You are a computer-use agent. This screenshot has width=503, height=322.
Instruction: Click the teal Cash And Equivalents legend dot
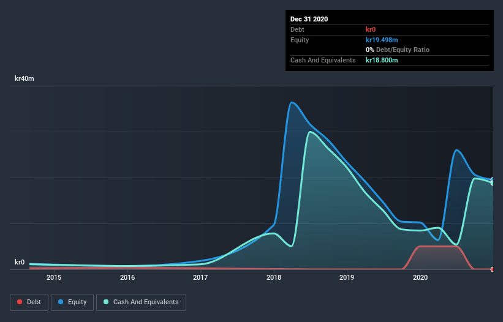tap(106, 302)
